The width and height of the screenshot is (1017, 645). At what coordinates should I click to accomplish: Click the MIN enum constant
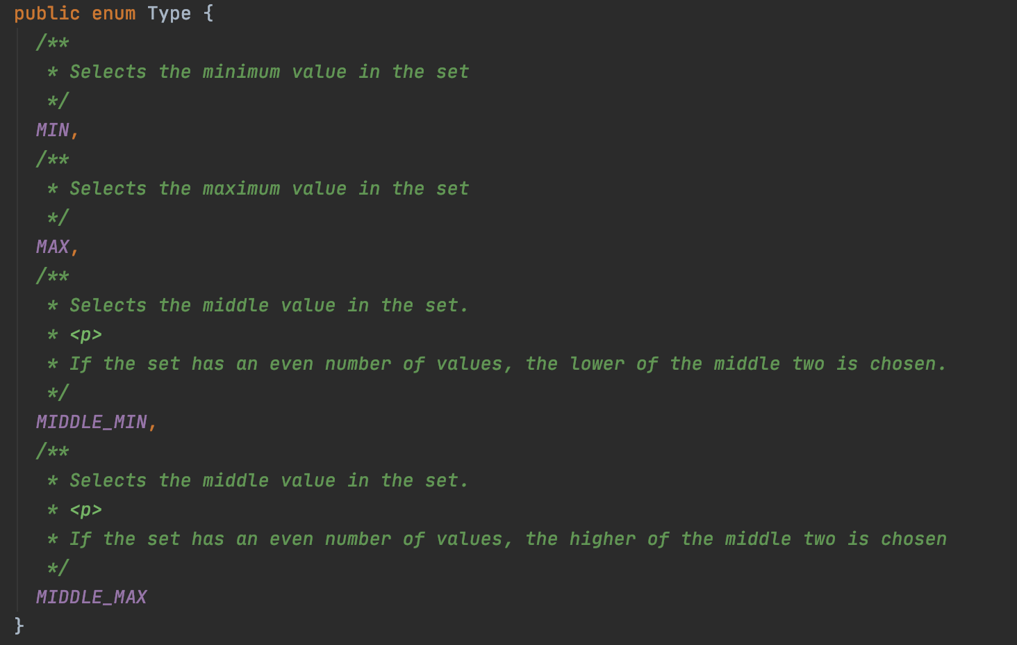(53, 130)
